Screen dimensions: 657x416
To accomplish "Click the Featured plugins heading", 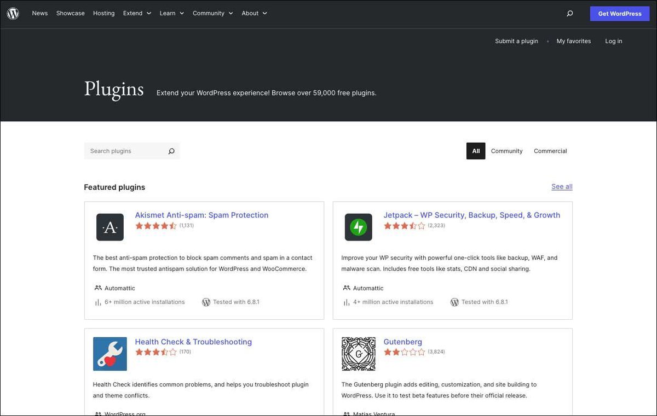I will point(114,188).
